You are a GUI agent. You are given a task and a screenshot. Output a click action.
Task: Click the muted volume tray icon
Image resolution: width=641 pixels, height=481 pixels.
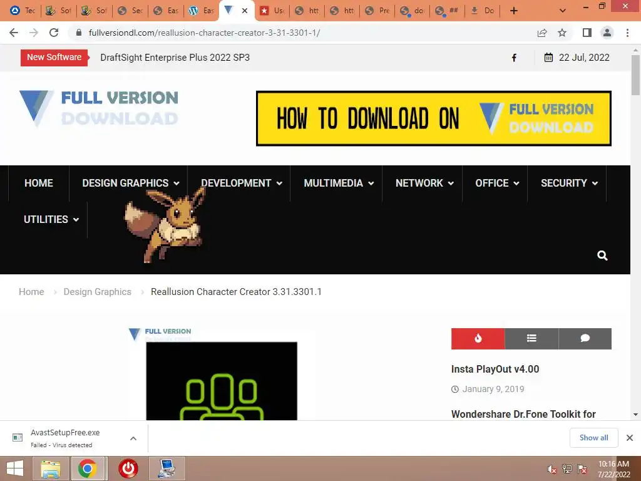(x=551, y=469)
